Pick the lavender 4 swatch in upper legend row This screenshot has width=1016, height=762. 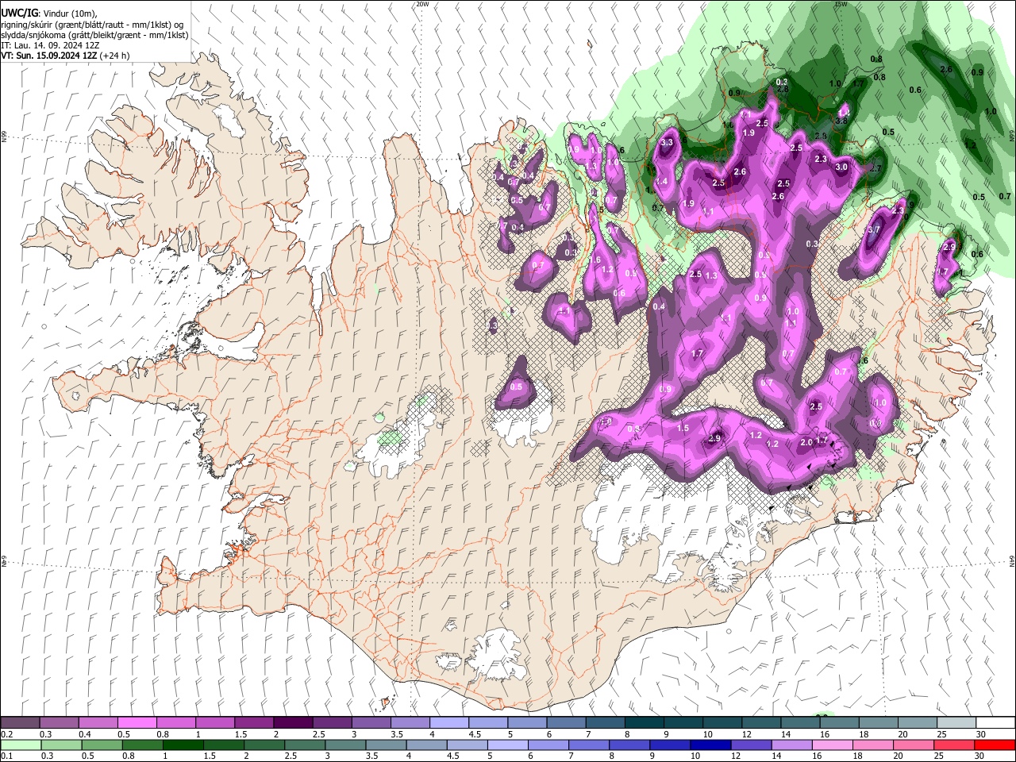click(x=449, y=723)
